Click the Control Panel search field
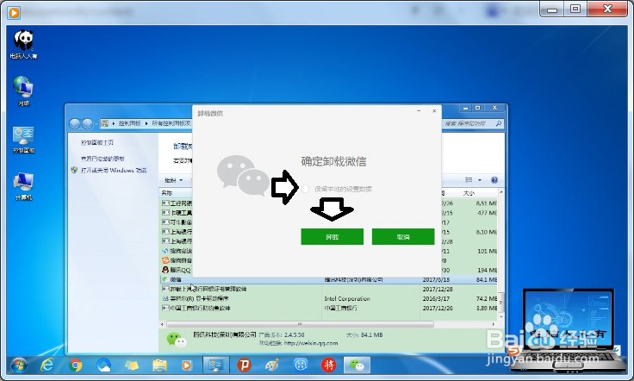This screenshot has height=381, width=634. click(x=469, y=123)
